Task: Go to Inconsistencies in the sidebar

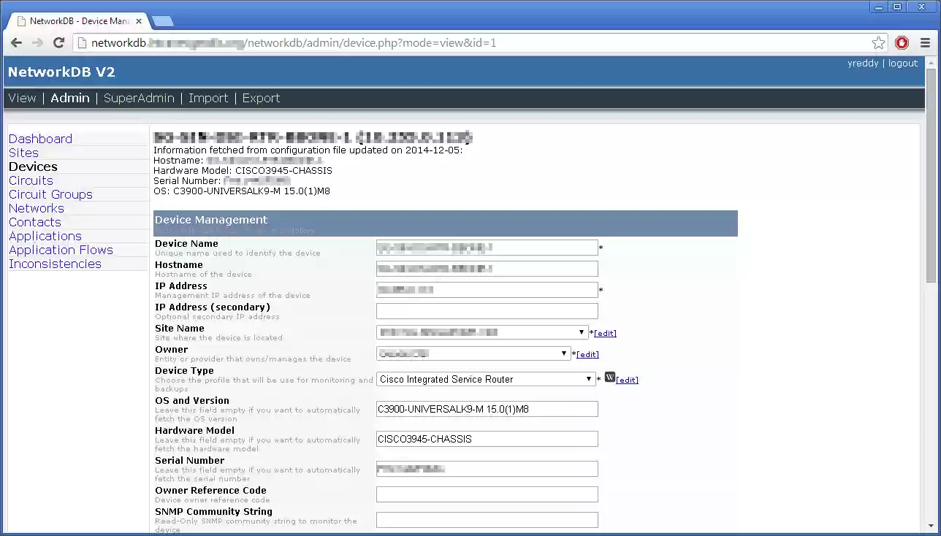Action: (x=55, y=264)
